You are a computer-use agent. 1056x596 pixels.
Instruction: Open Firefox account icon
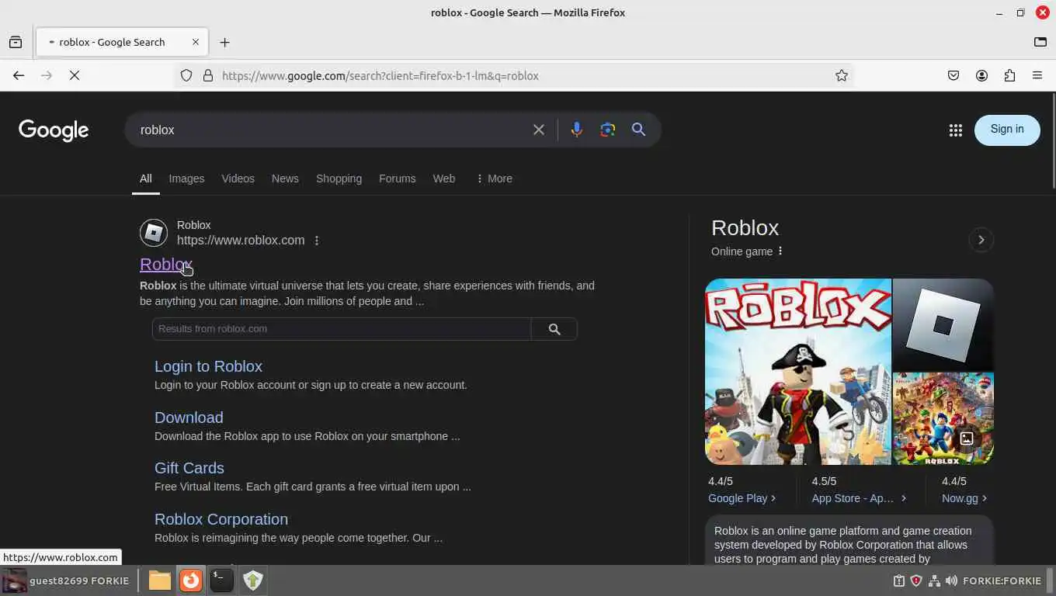coord(981,75)
